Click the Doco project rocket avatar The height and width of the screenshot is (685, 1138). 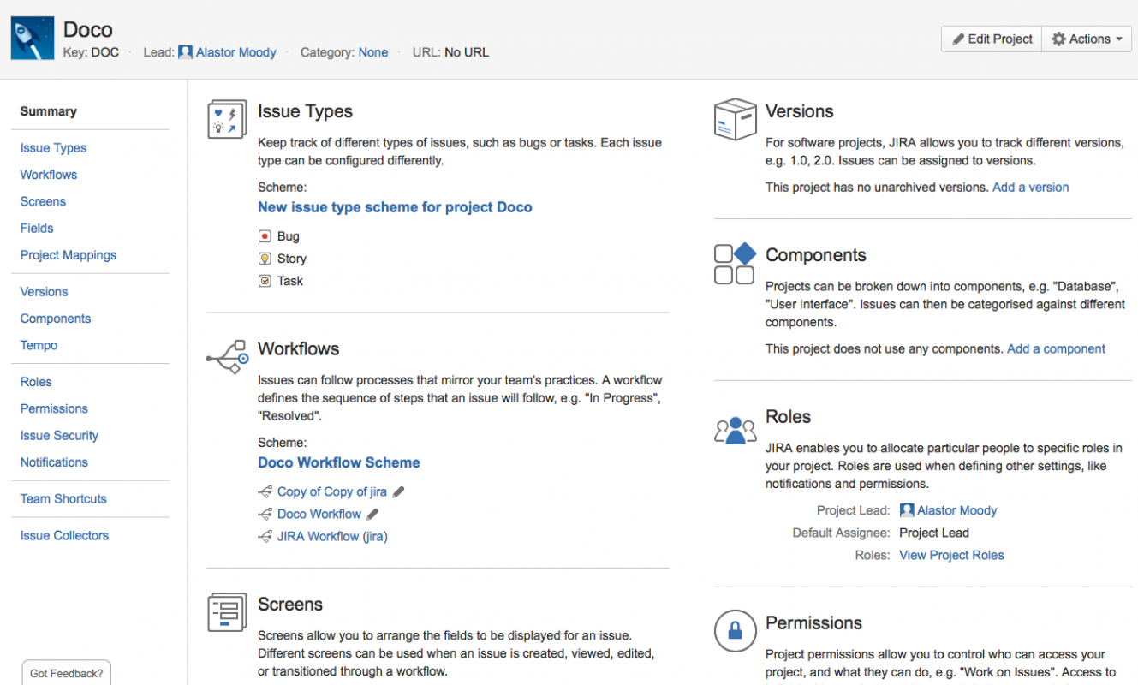click(33, 39)
